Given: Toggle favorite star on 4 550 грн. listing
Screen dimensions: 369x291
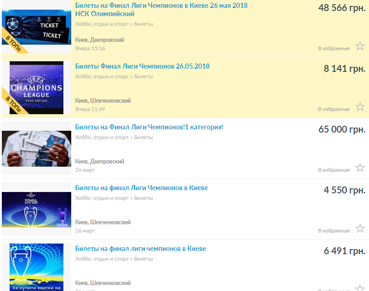Looking at the screenshot, I should click(360, 228).
